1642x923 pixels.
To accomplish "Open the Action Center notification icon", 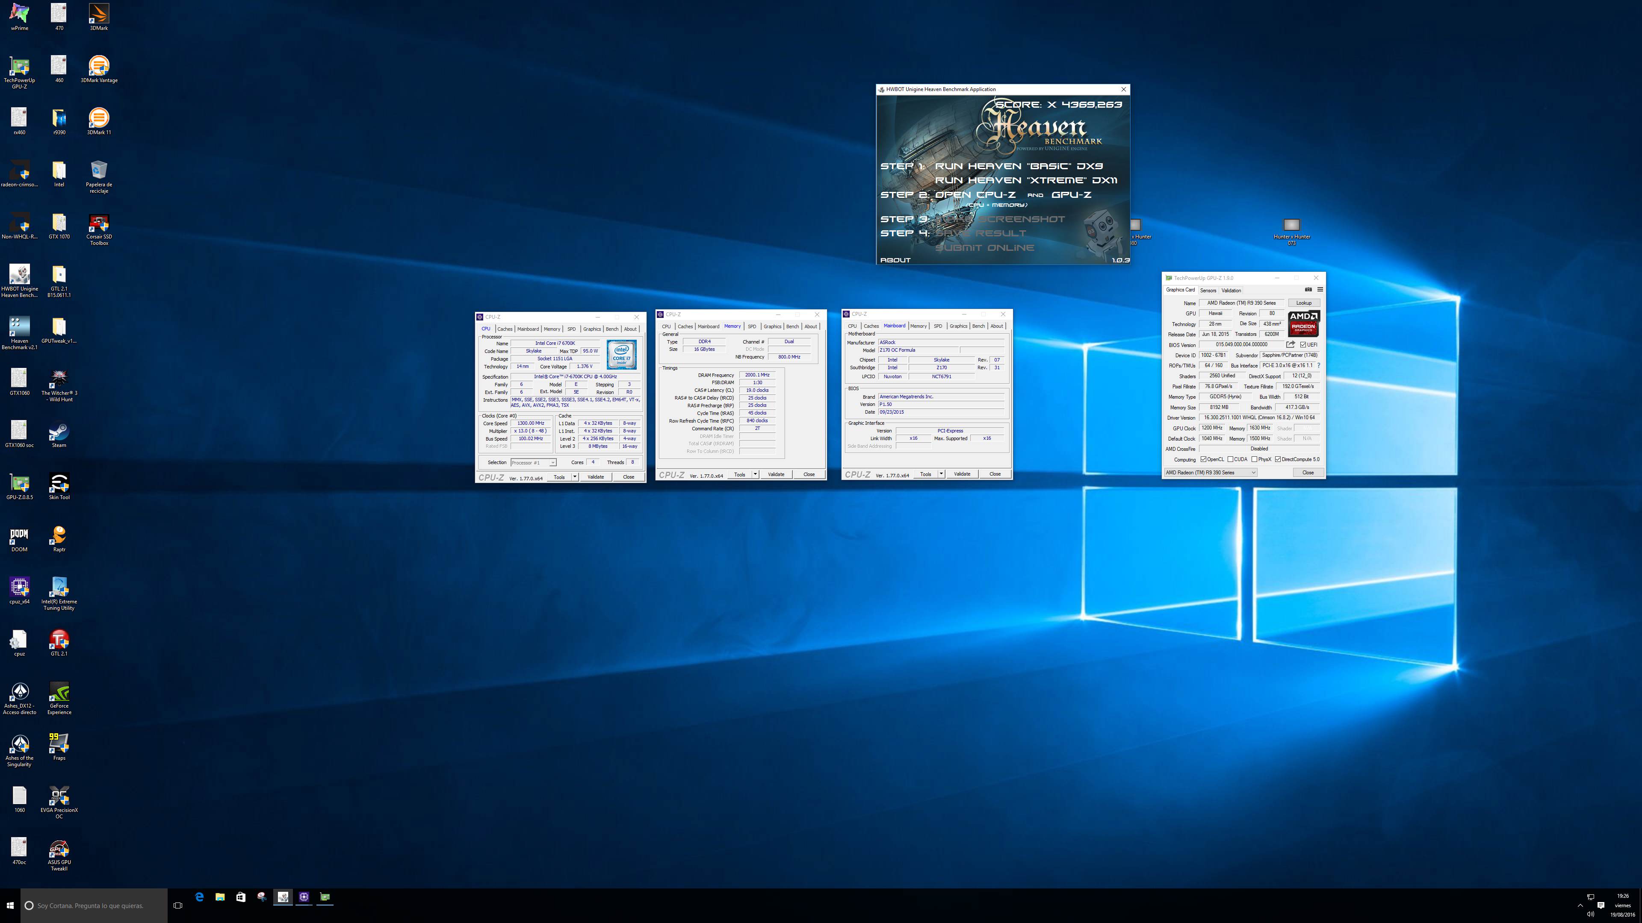I will [x=1600, y=905].
